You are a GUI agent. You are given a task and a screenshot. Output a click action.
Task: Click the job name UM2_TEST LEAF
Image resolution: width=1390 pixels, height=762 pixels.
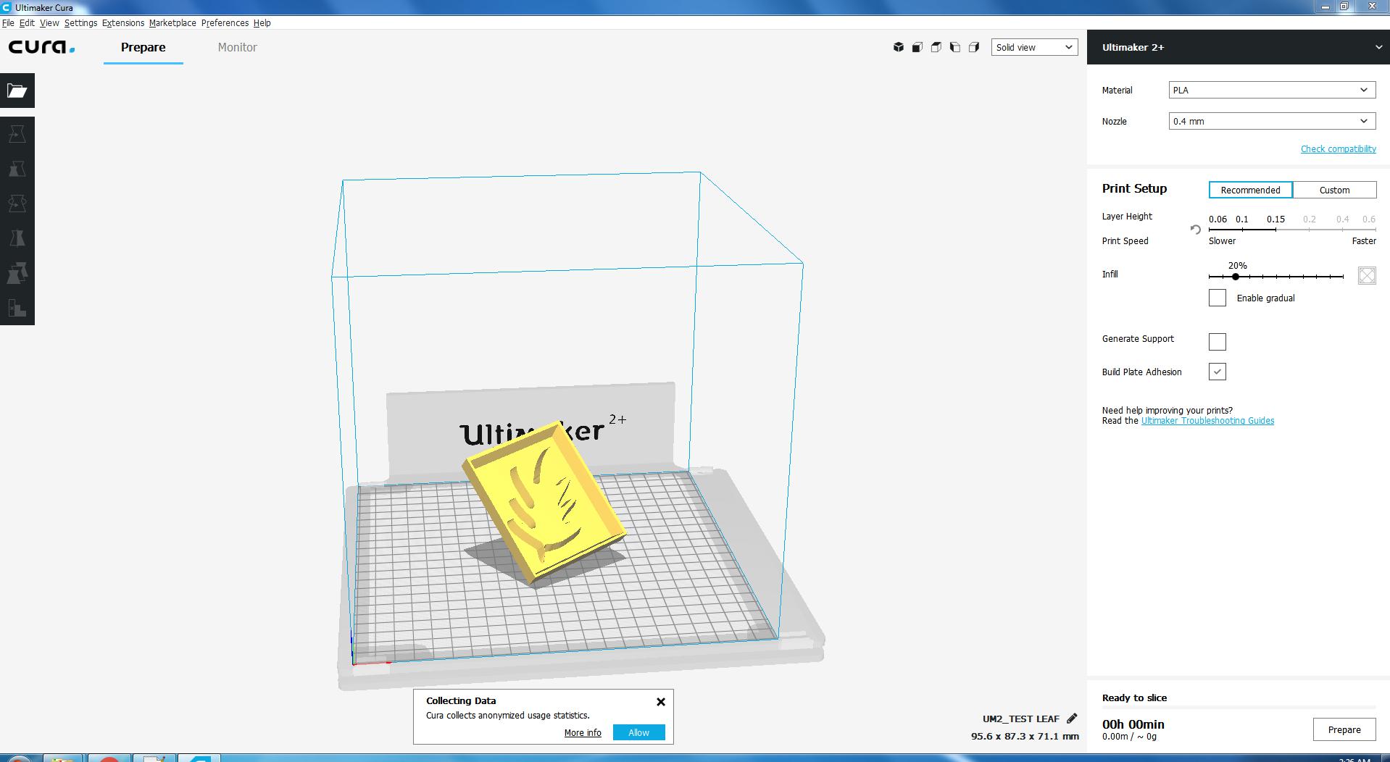(1020, 719)
